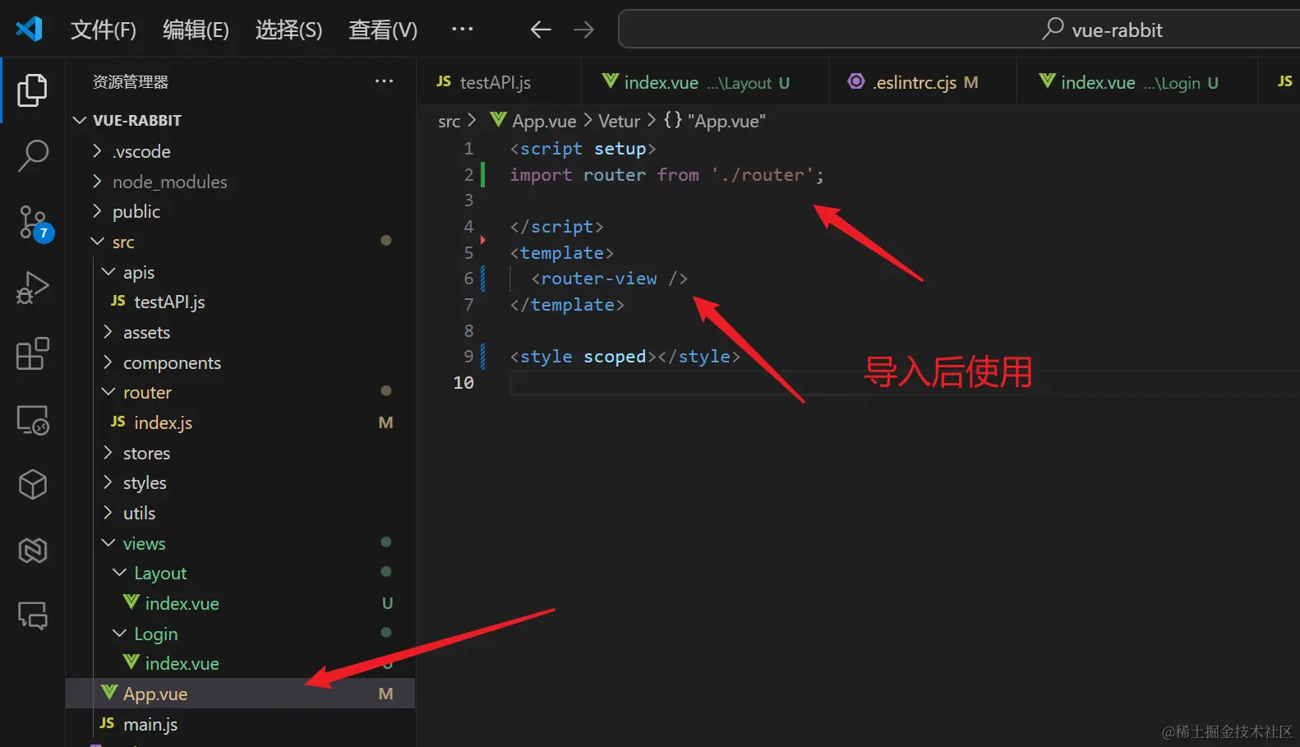Click the src breadcrumb segment
This screenshot has height=747, width=1300.
[449, 121]
